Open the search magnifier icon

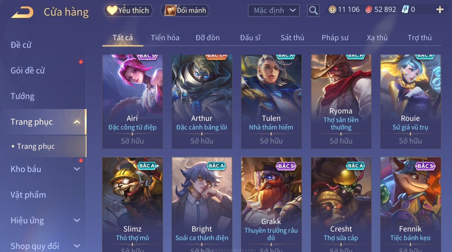(313, 11)
